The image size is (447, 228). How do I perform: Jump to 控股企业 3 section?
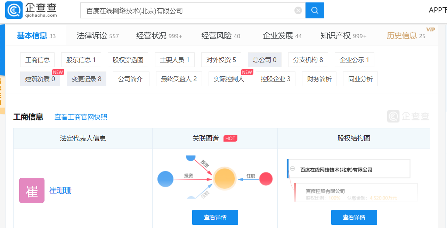point(276,79)
